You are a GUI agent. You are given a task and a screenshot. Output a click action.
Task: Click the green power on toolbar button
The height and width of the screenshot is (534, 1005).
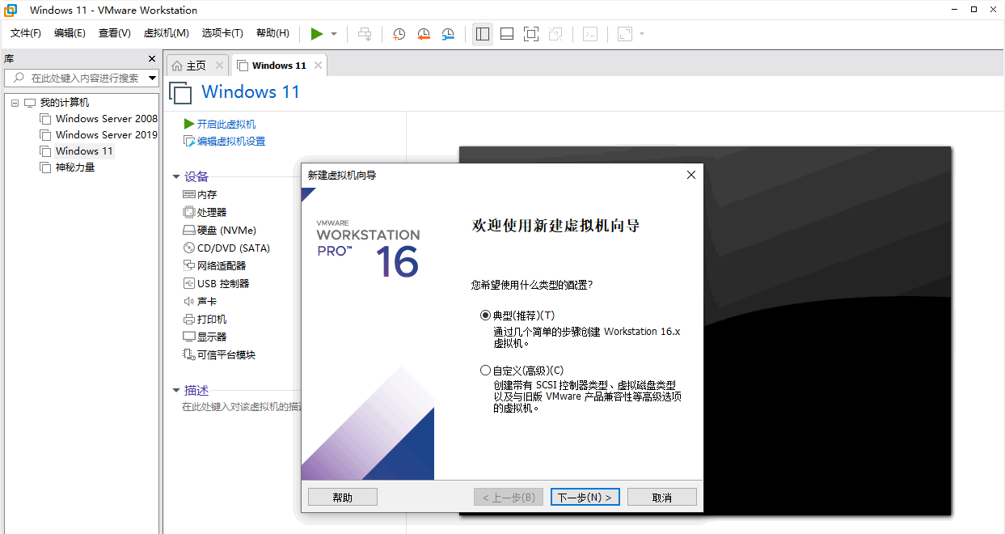317,34
